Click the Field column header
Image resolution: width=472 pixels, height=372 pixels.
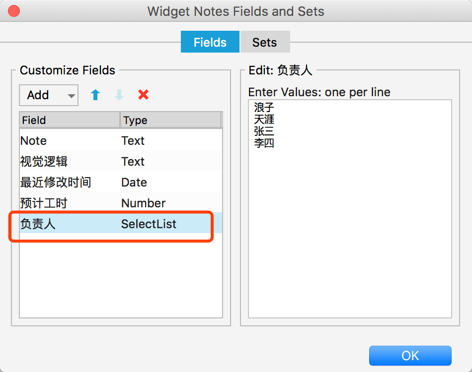coord(70,120)
